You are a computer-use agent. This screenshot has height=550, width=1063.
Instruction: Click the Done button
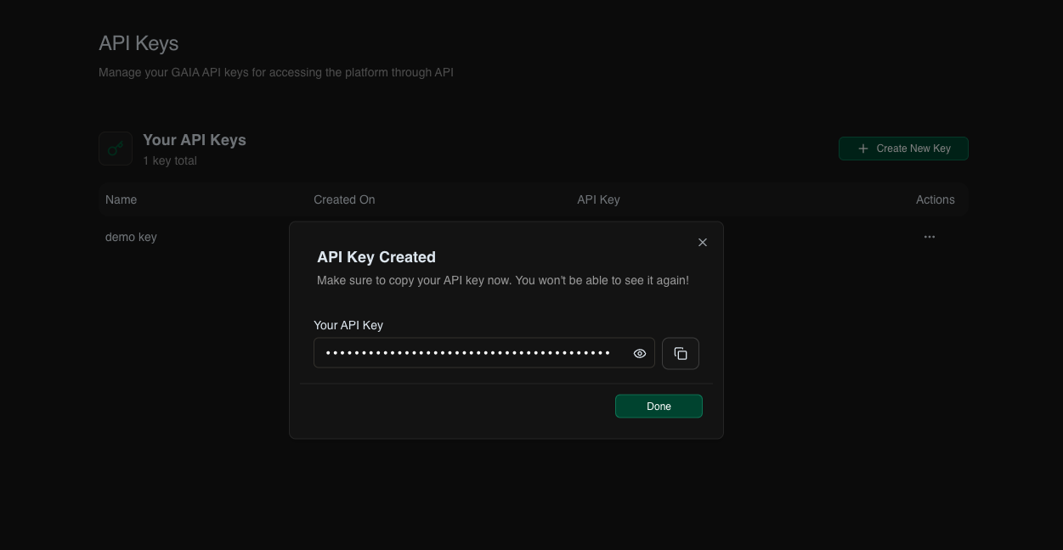[659, 406]
